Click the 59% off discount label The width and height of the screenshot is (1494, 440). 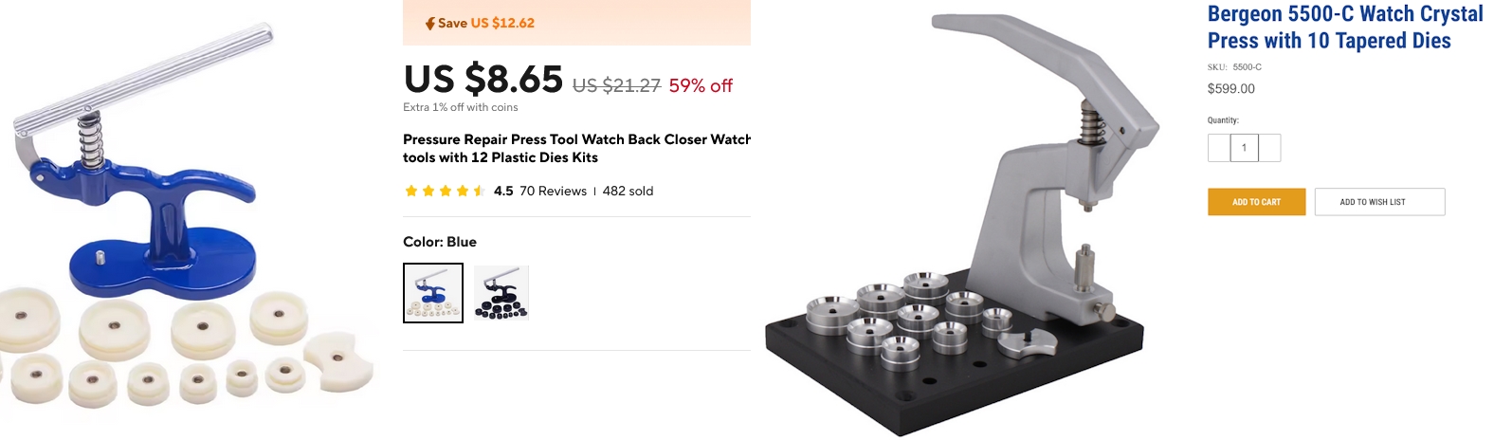(x=701, y=85)
